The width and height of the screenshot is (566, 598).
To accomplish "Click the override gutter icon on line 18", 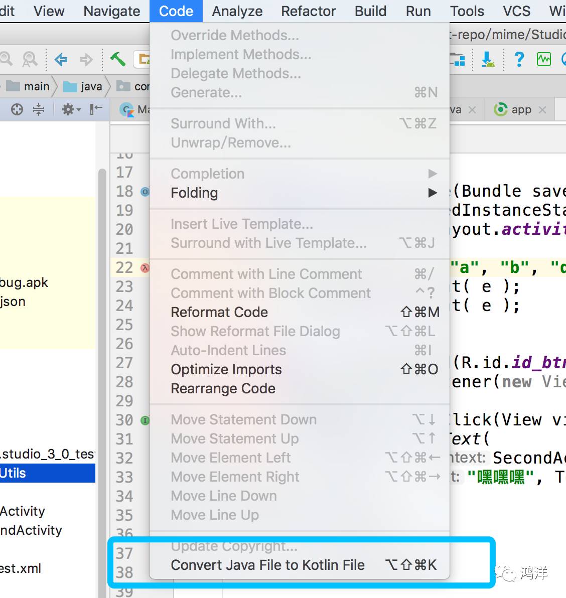I will (145, 192).
